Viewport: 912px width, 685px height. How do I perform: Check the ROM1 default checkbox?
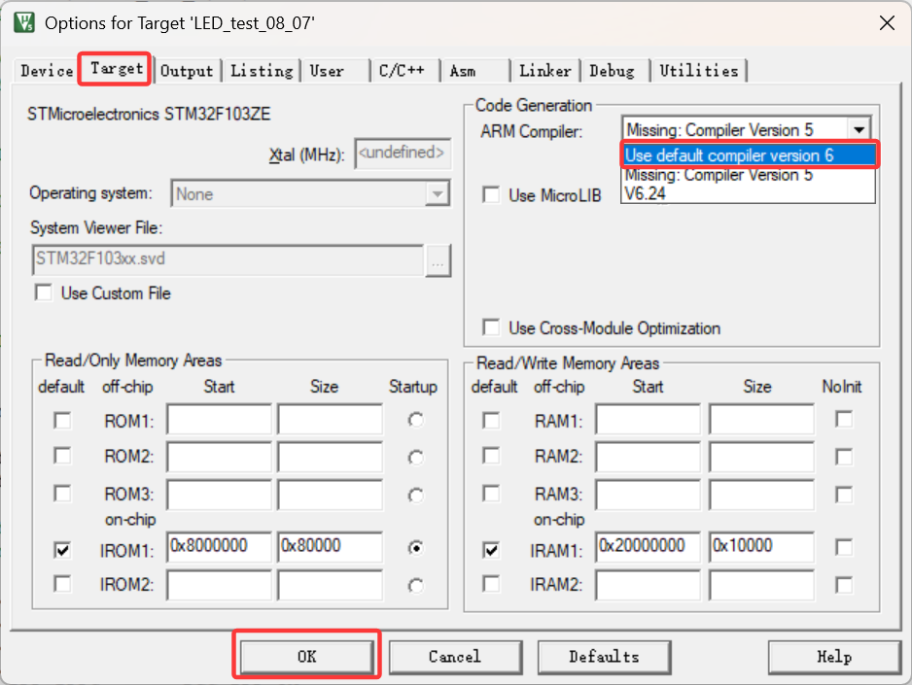click(62, 420)
